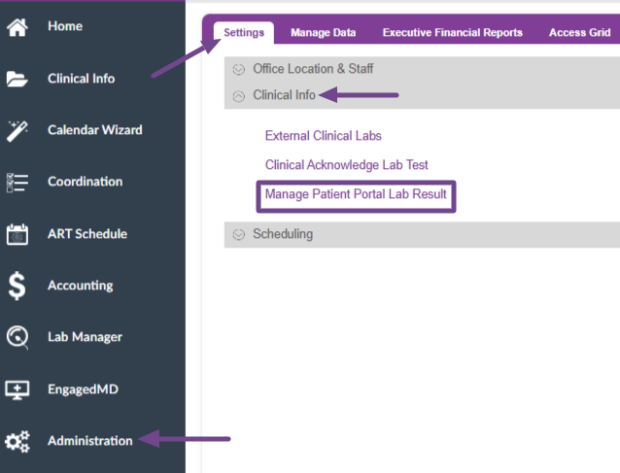The width and height of the screenshot is (620, 473).
Task: Expand the Scheduling section chevron
Action: 239,234
